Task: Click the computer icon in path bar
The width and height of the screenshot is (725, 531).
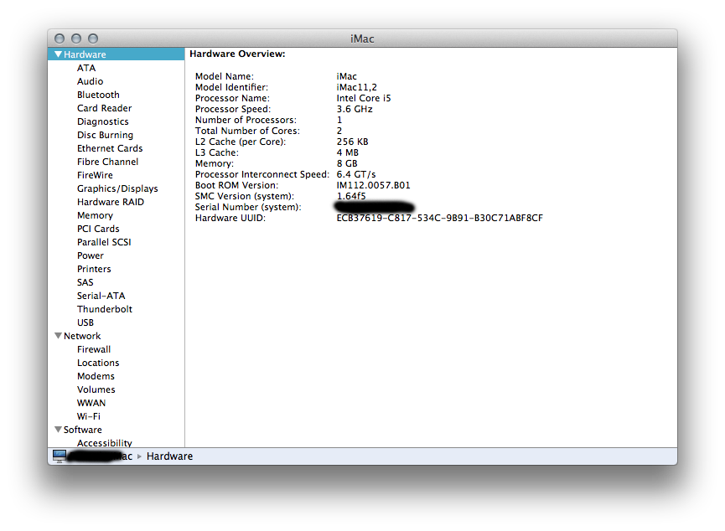Action: 60,456
